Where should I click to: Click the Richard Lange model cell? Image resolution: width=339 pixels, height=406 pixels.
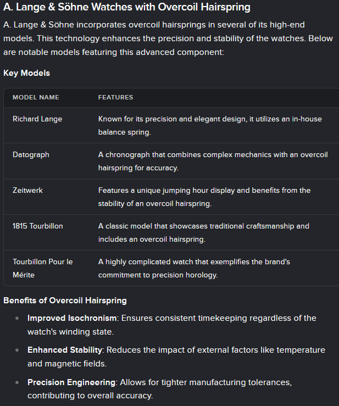pyautogui.click(x=37, y=119)
